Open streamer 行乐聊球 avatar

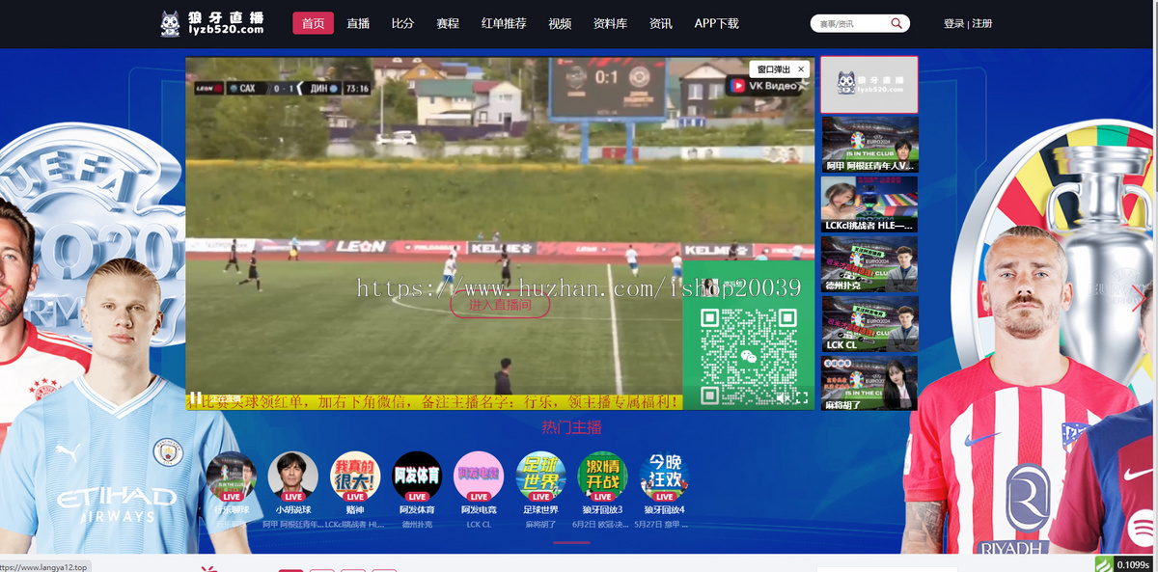tap(232, 477)
